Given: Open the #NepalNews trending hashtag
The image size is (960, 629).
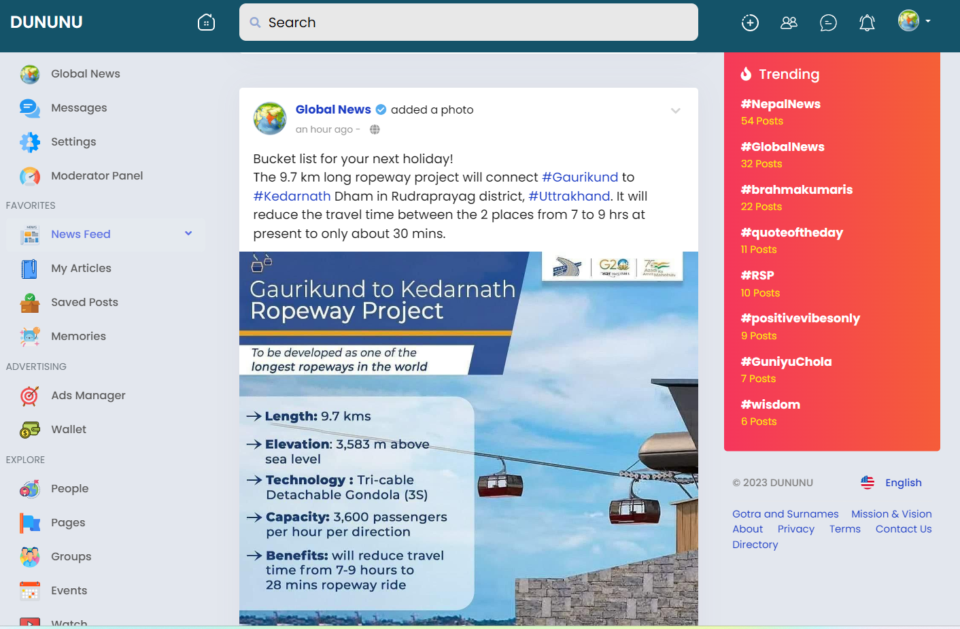Looking at the screenshot, I should click(781, 104).
